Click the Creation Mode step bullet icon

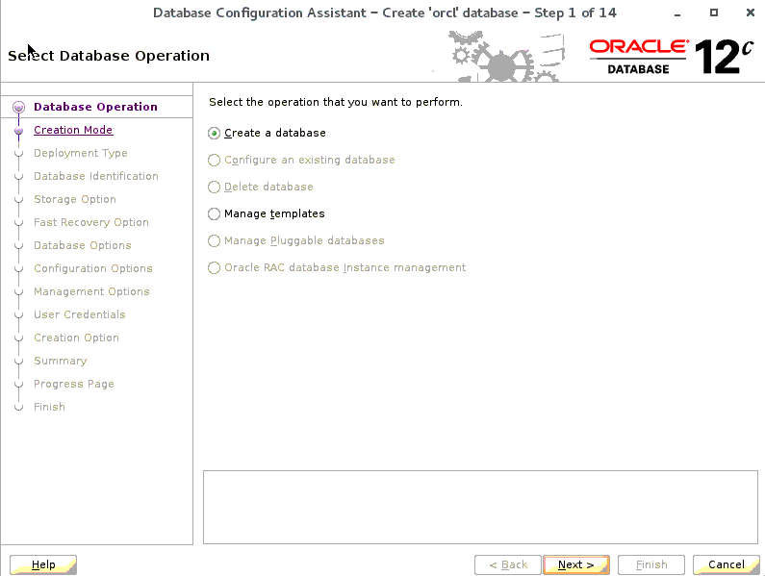(x=18, y=131)
